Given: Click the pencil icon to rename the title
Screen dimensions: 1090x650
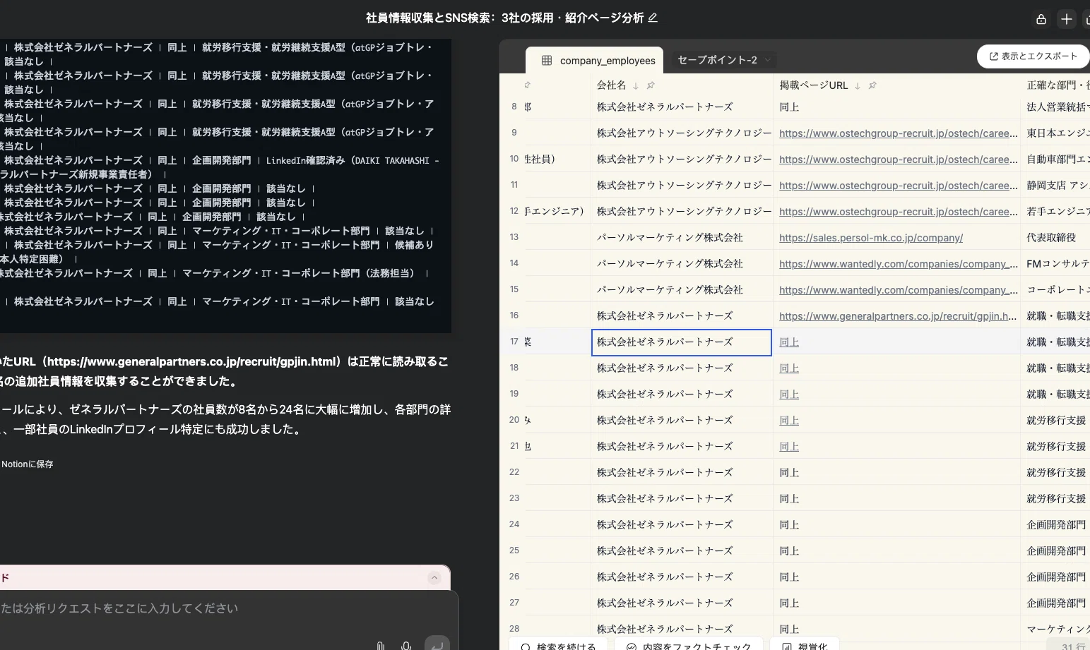Looking at the screenshot, I should (653, 18).
